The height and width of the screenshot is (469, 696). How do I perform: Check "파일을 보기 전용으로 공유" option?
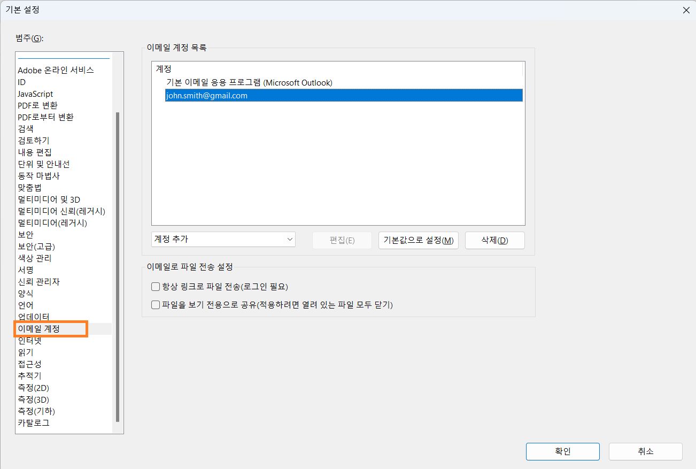155,304
